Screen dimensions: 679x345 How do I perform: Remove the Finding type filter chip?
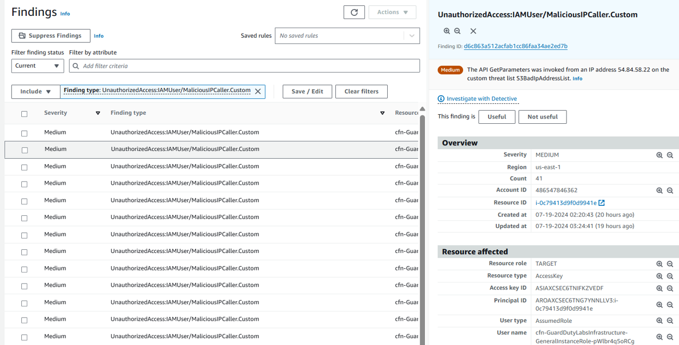coord(258,91)
